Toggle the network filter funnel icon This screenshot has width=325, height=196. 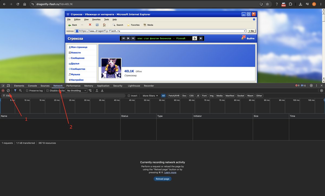pos(15,91)
